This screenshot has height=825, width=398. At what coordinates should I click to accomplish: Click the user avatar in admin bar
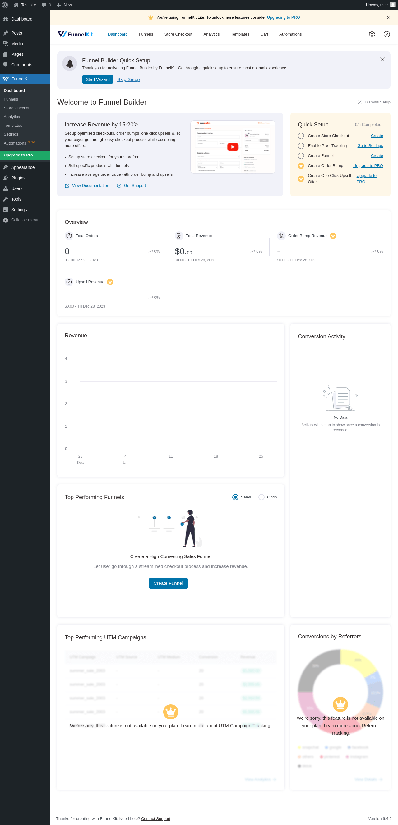coord(393,5)
